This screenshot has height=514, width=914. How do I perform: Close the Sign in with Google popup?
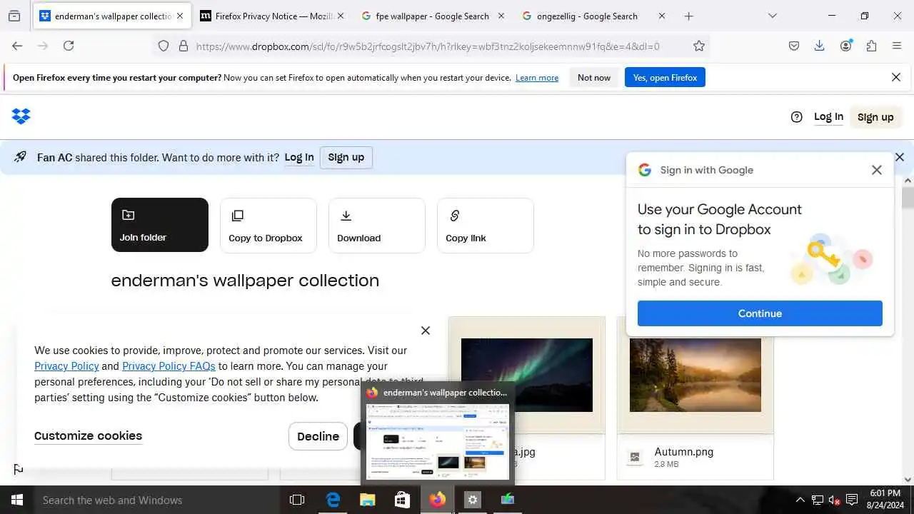click(877, 170)
